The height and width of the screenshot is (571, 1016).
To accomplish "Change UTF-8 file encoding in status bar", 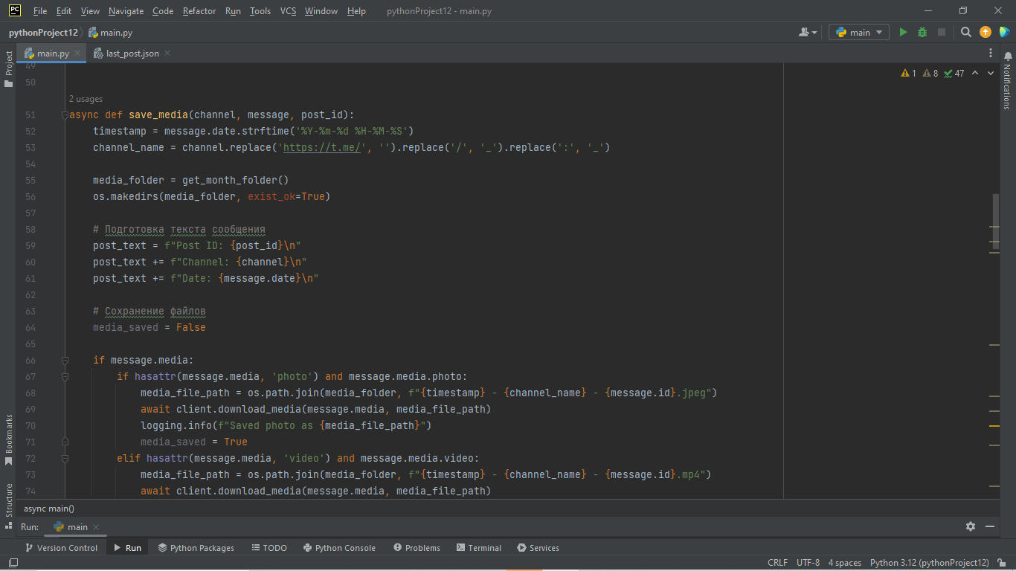I will pyautogui.click(x=808, y=563).
